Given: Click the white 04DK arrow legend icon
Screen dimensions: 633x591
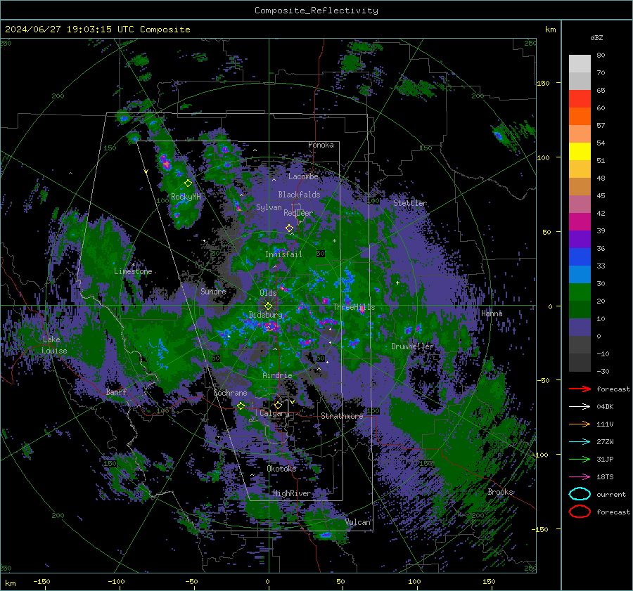Looking at the screenshot, I should click(x=580, y=407).
